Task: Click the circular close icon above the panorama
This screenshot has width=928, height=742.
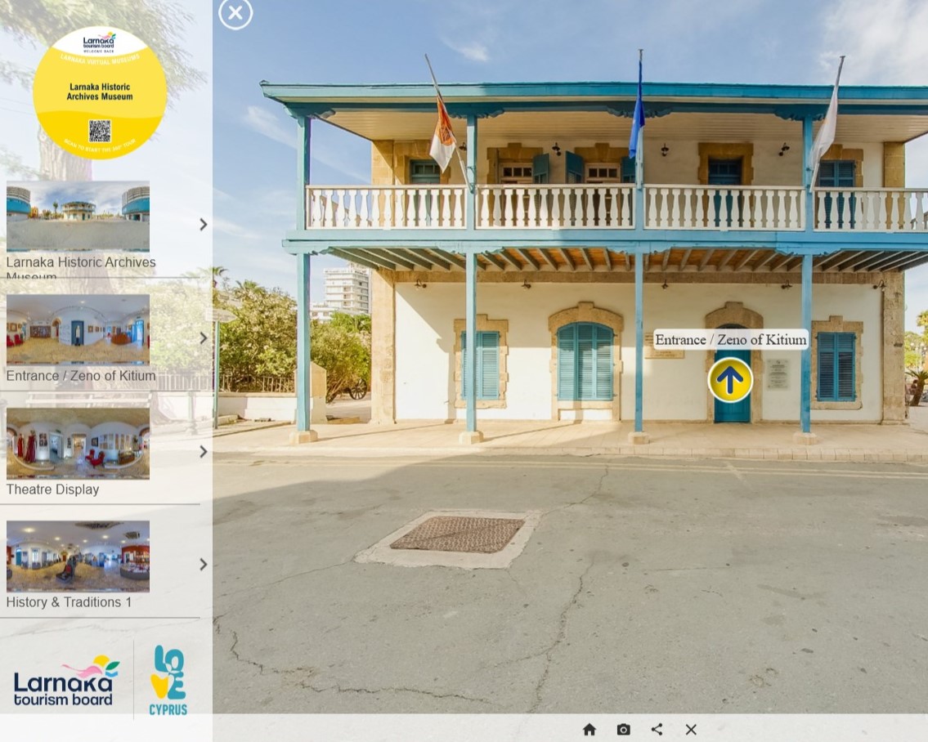Action: (x=235, y=14)
